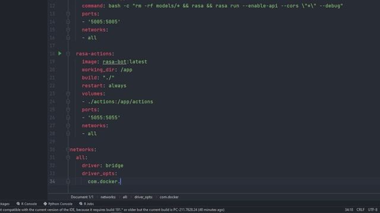
Task: Click the 'restart: always' line
Action: click(104, 86)
